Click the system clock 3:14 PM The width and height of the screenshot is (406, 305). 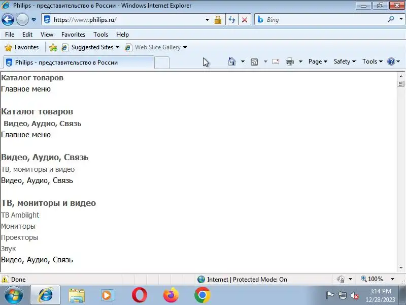pyautogui.click(x=380, y=291)
